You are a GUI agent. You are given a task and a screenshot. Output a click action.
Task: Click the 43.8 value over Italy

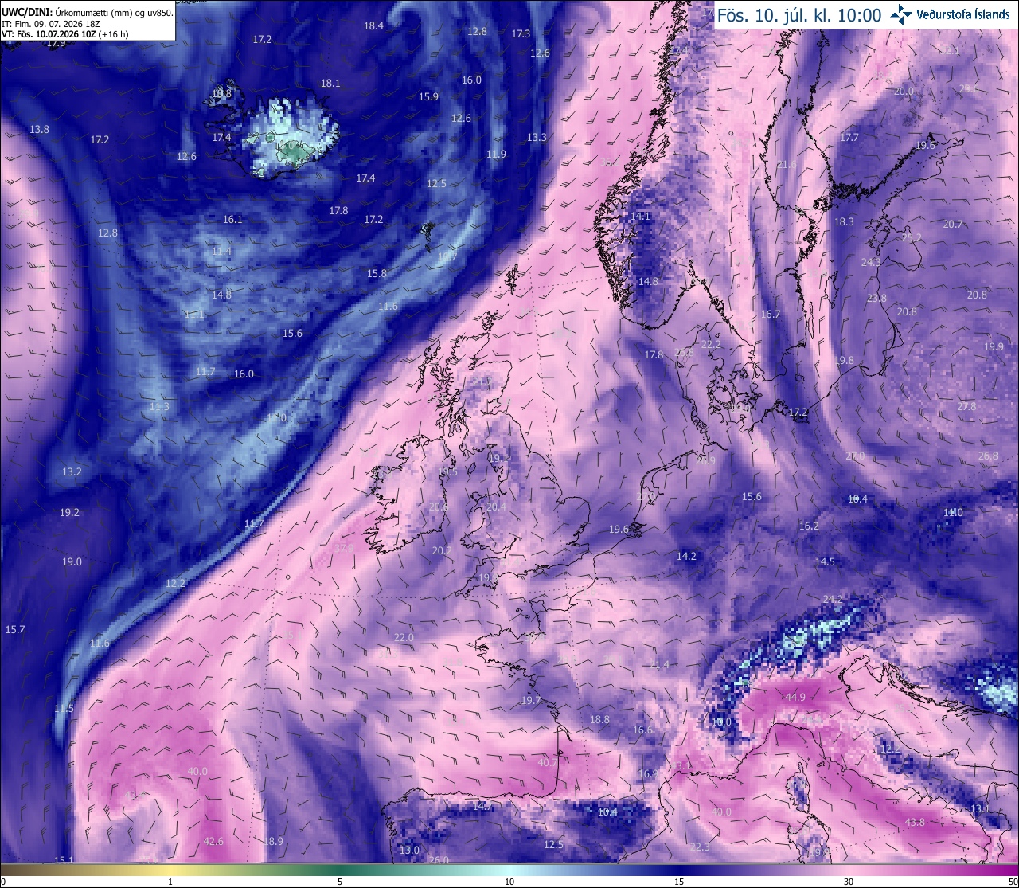pyautogui.click(x=915, y=822)
